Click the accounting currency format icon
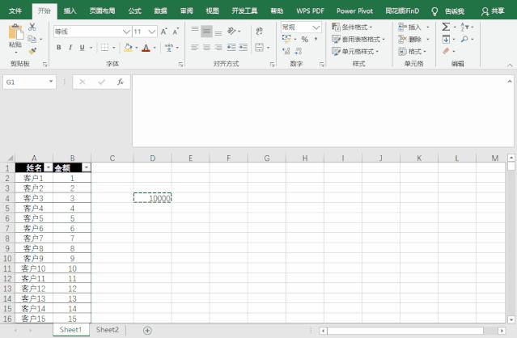This screenshot has height=338, width=517. (x=286, y=39)
